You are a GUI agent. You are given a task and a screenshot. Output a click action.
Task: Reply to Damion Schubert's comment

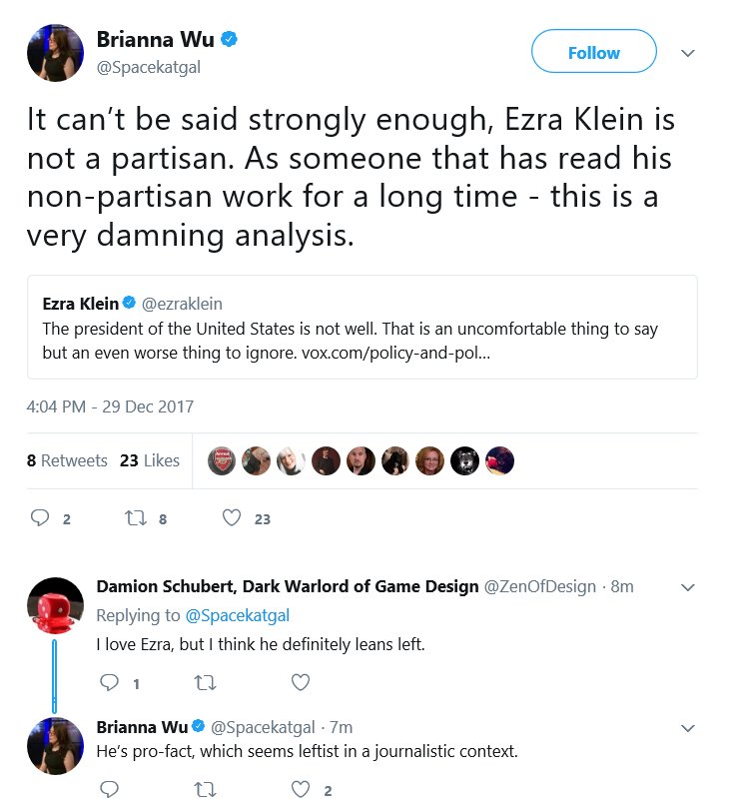[x=109, y=682]
